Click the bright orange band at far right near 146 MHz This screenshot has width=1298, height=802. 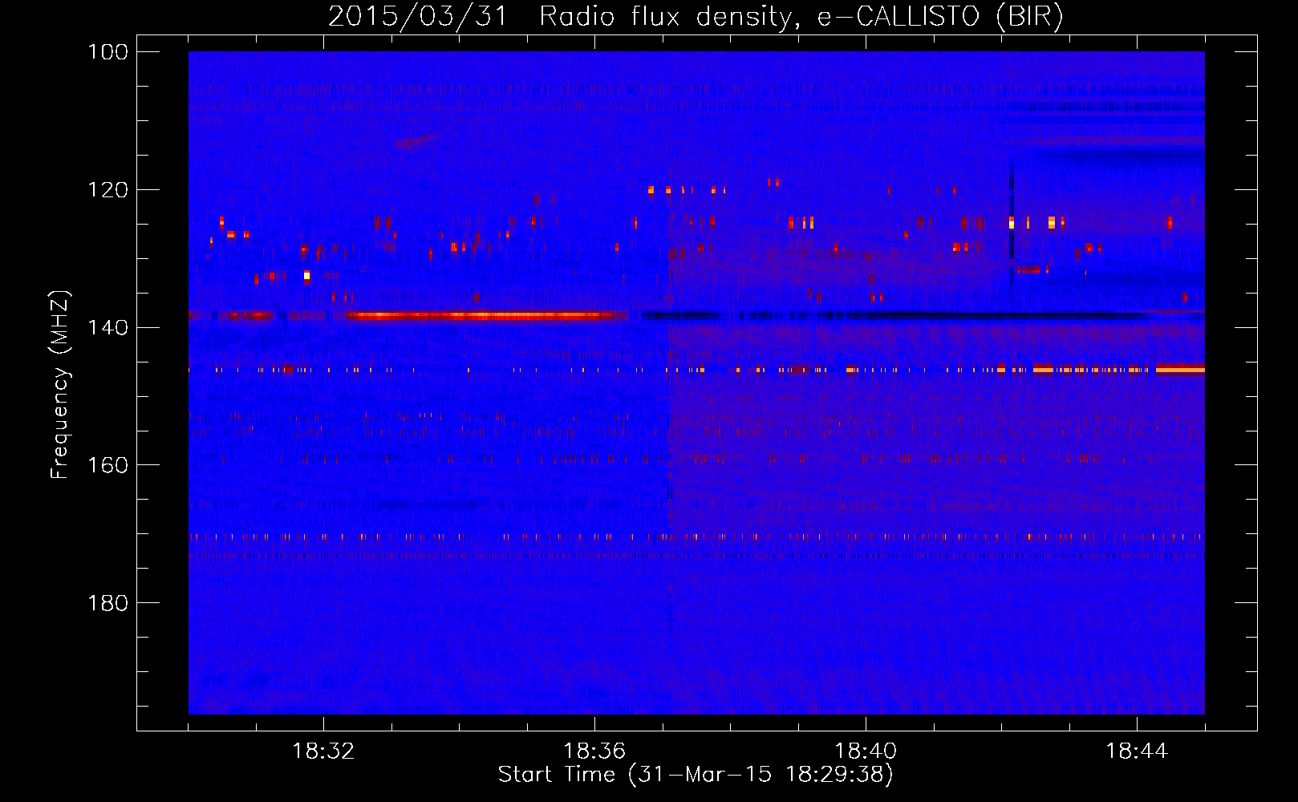(x=1180, y=369)
